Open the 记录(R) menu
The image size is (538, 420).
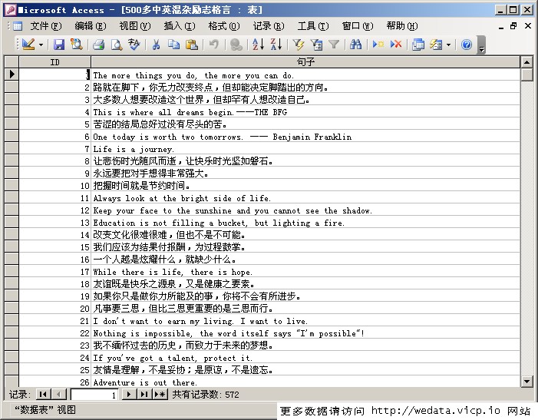coord(269,26)
